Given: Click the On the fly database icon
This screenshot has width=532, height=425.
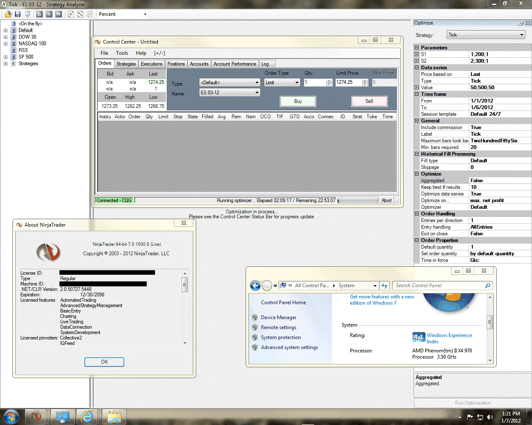Looking at the screenshot, I should 13,24.
